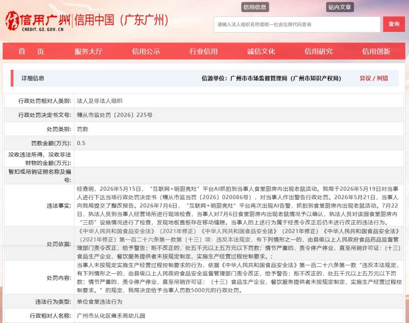Open the 信用创新 menu item
Screen dimensions: 409x323
pyautogui.click(x=376, y=52)
